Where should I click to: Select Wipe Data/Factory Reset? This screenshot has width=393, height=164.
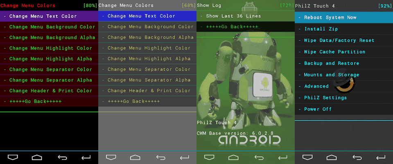(344, 41)
